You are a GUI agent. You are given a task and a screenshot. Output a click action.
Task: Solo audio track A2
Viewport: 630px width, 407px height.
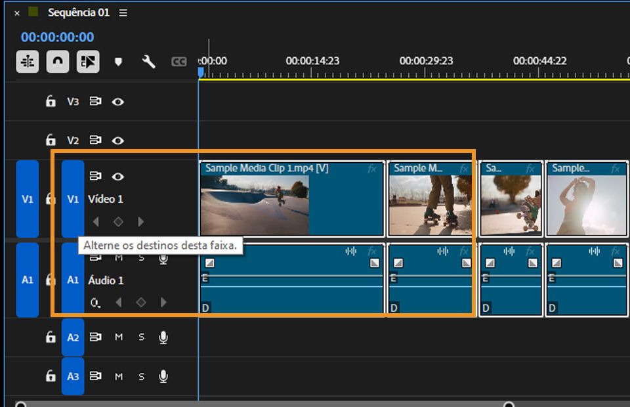141,337
